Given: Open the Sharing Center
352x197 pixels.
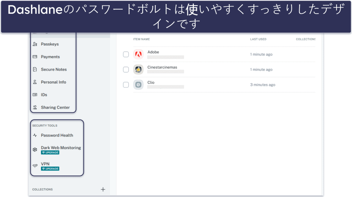Looking at the screenshot, I should [x=55, y=108].
